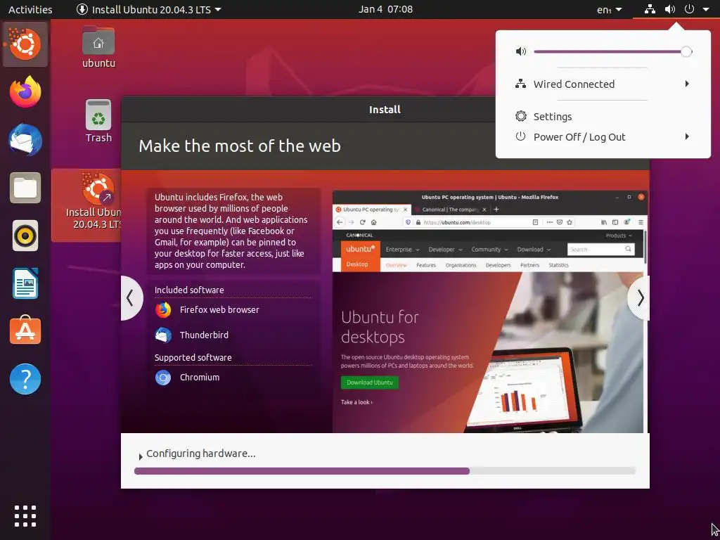Click the network icon in top bar
The image size is (720, 540).
(650, 9)
